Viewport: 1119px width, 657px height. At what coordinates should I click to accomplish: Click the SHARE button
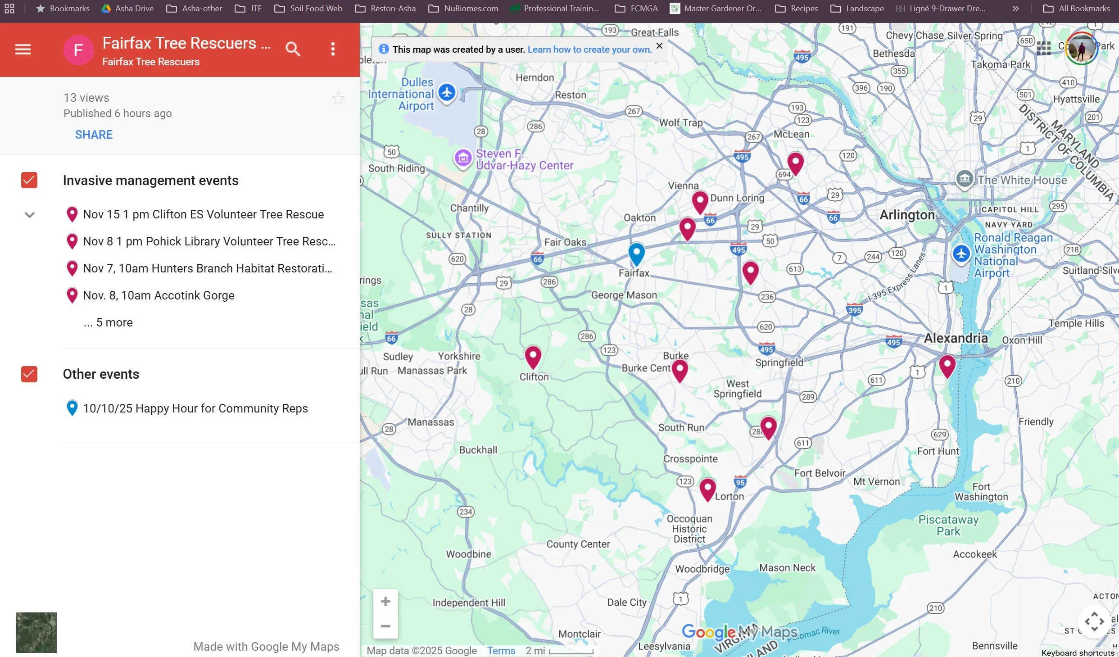point(94,135)
